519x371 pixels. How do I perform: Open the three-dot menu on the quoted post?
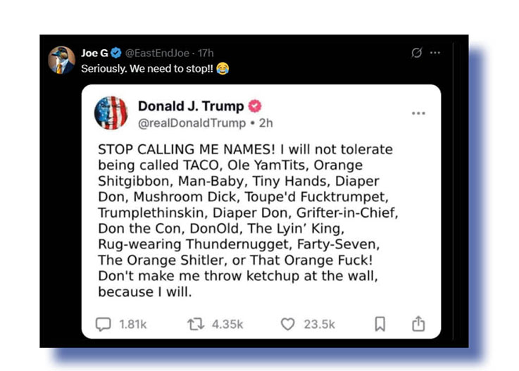pyautogui.click(x=418, y=113)
